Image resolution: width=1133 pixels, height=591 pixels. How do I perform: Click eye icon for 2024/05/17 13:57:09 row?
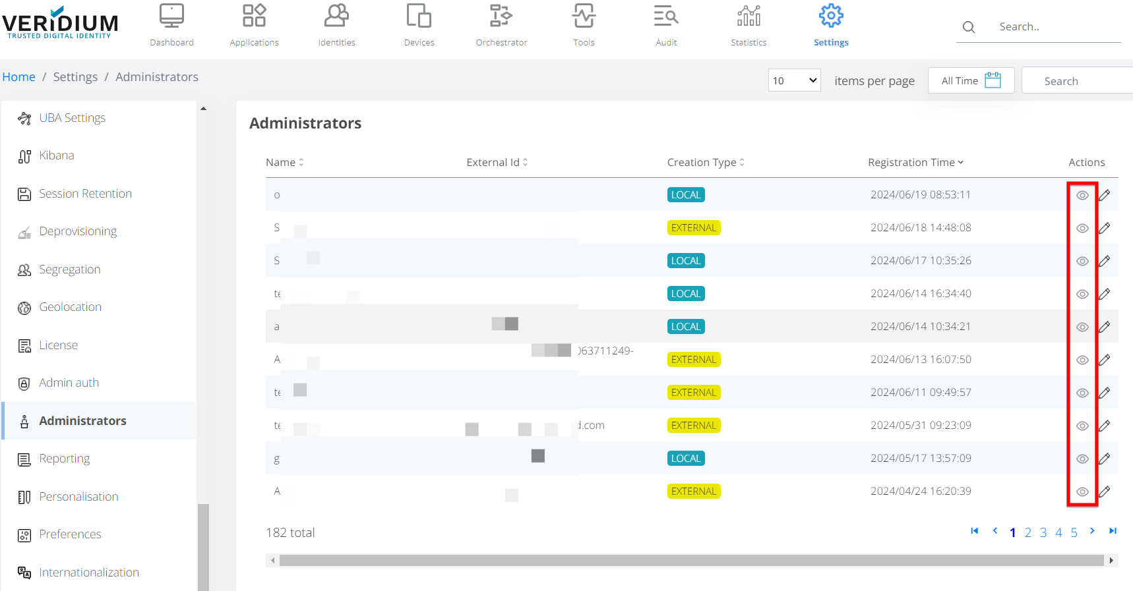(x=1082, y=459)
